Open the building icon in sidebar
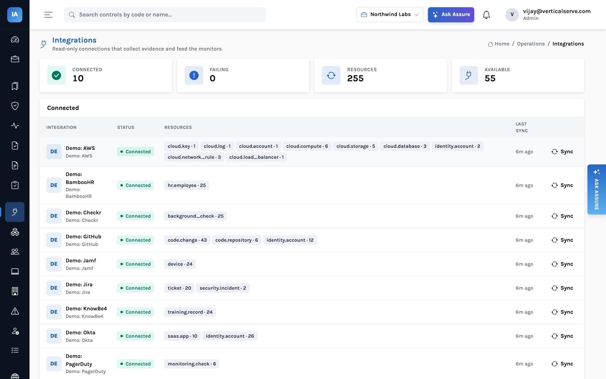Viewport: 606px width, 379px height. click(15, 291)
